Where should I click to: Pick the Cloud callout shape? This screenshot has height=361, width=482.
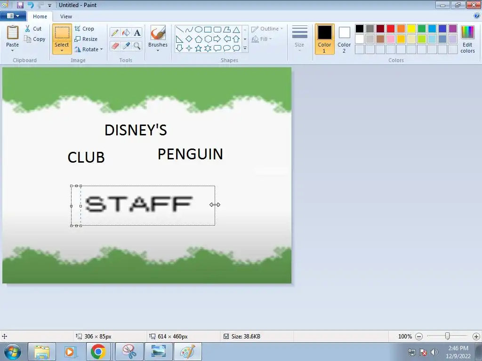(236, 48)
